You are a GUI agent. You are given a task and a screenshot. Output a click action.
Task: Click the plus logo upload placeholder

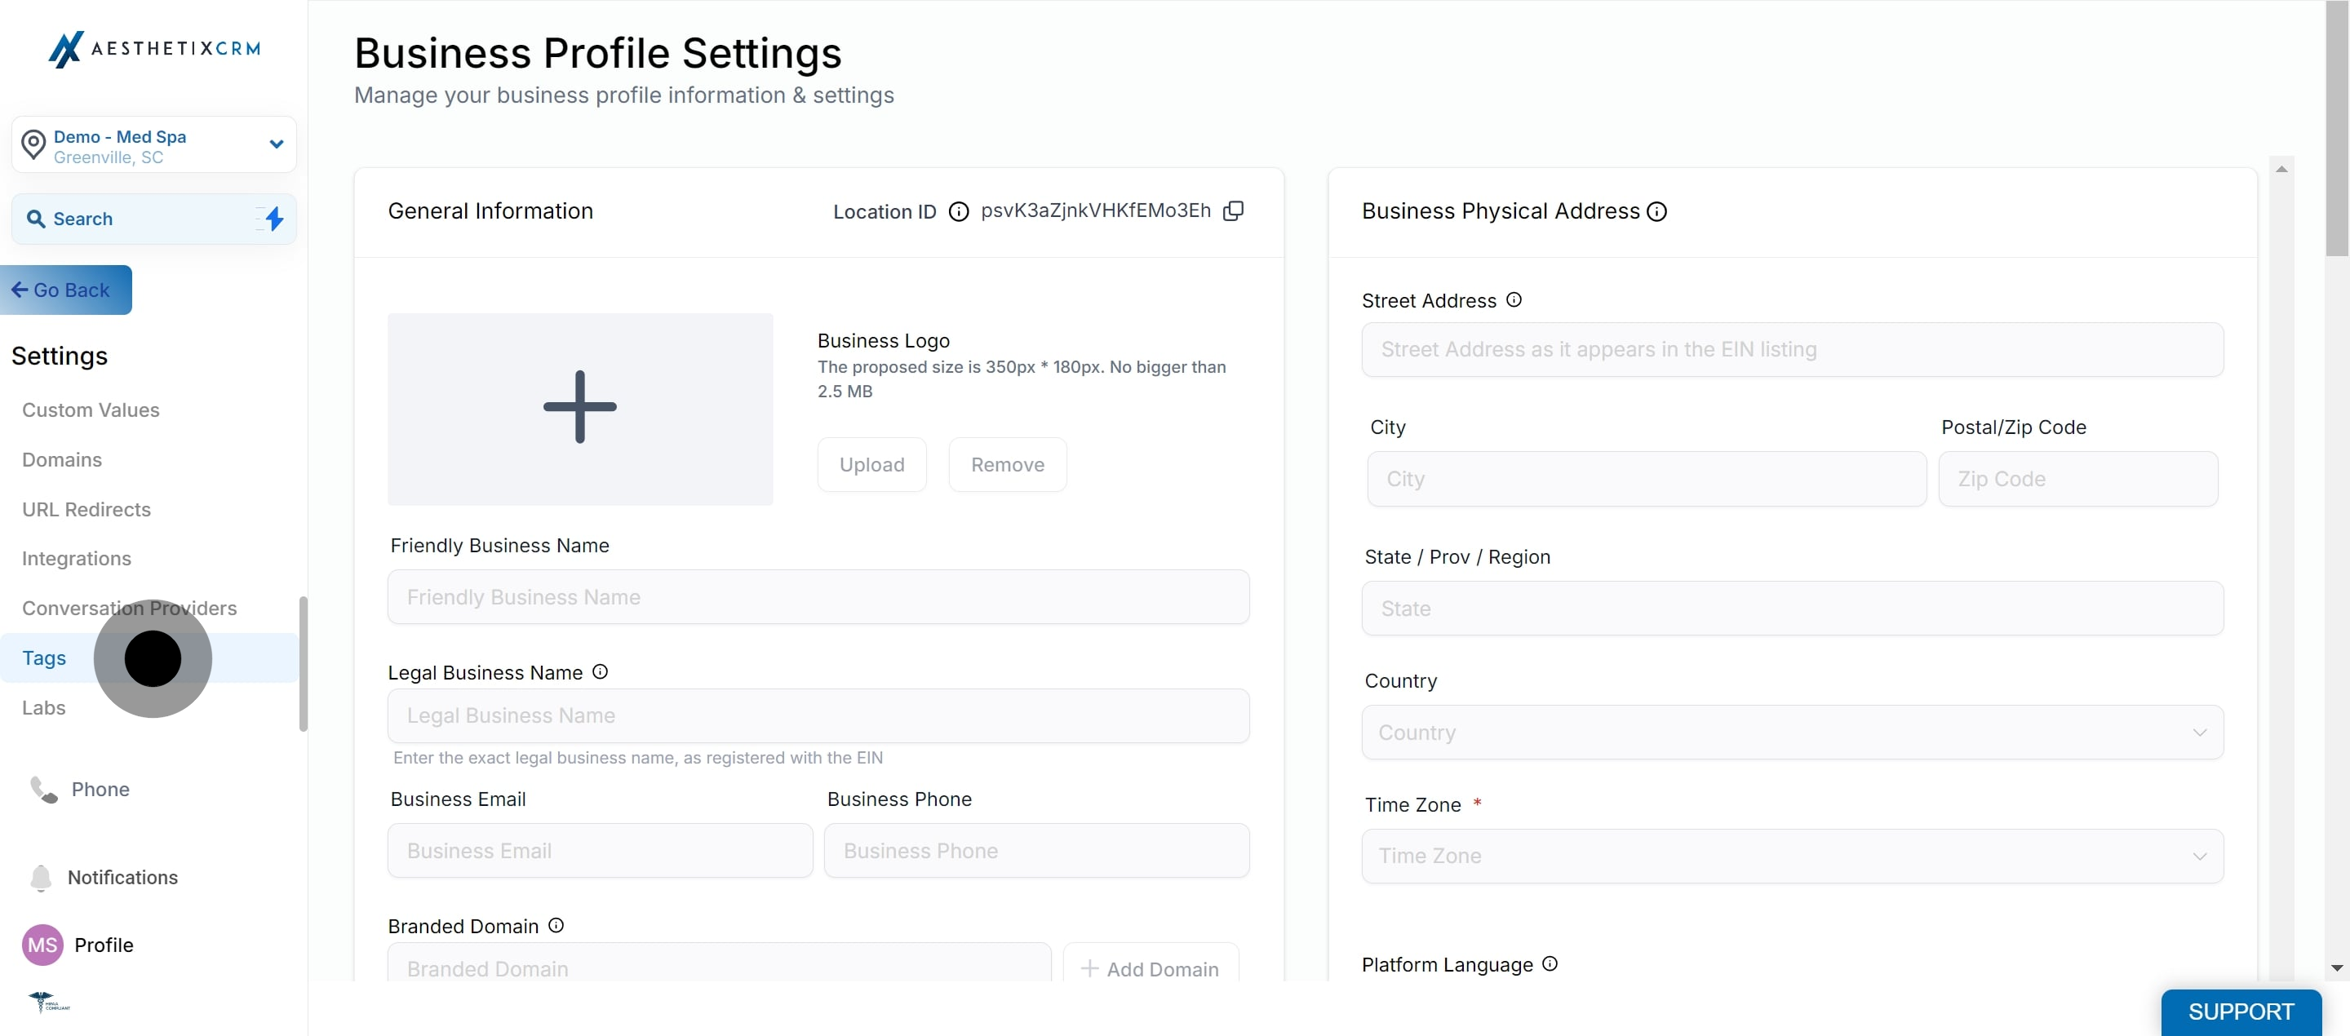[x=579, y=409]
